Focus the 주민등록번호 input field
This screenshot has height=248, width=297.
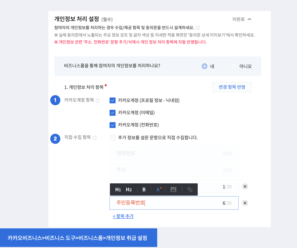(x=174, y=203)
